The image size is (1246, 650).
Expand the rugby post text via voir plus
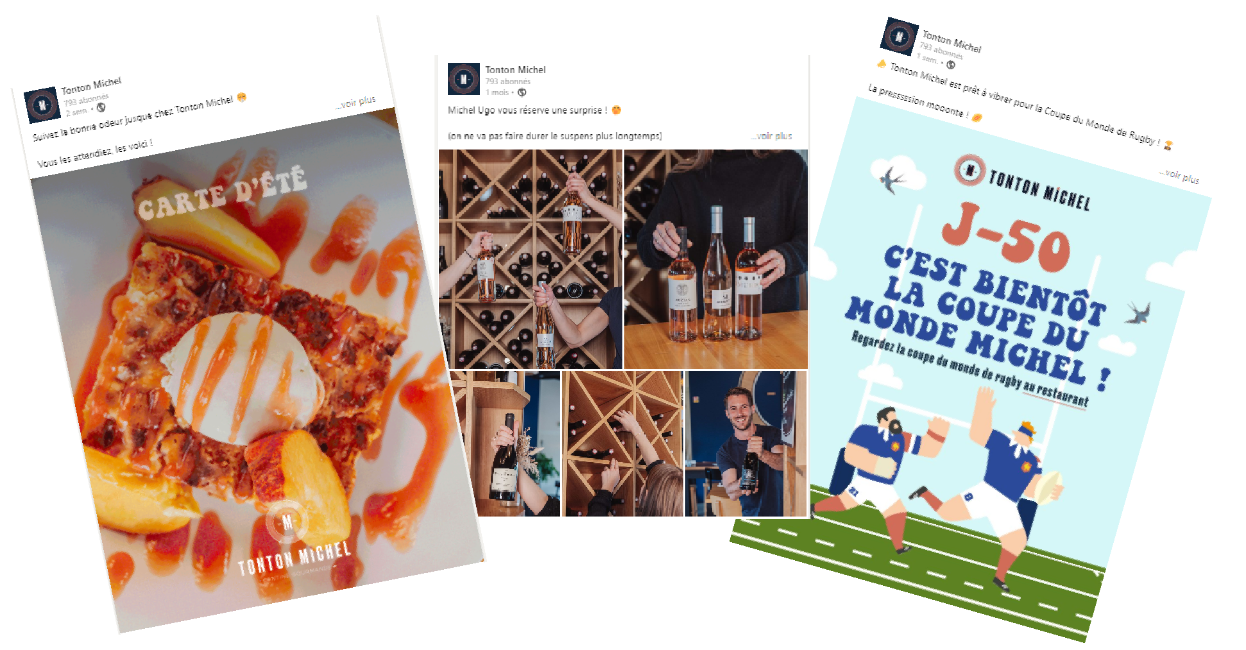point(1179,176)
